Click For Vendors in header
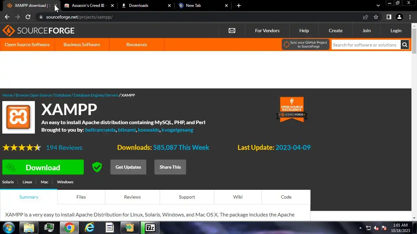Image resolution: width=417 pixels, height=234 pixels. tap(267, 31)
